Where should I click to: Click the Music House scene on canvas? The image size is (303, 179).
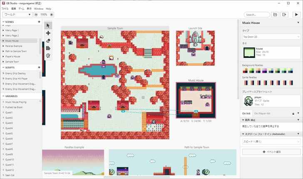tap(196, 100)
